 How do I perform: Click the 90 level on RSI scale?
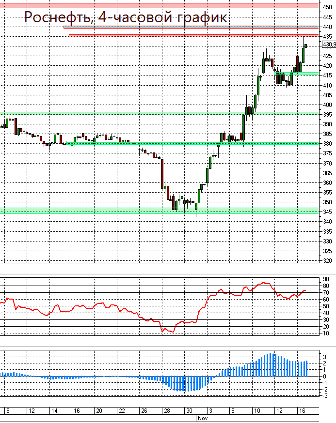coord(326,279)
